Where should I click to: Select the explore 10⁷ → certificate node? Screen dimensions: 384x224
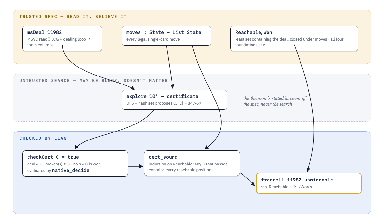174,100
